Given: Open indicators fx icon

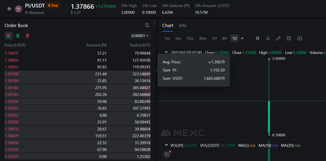Looking at the screenshot, I should (x=268, y=38).
